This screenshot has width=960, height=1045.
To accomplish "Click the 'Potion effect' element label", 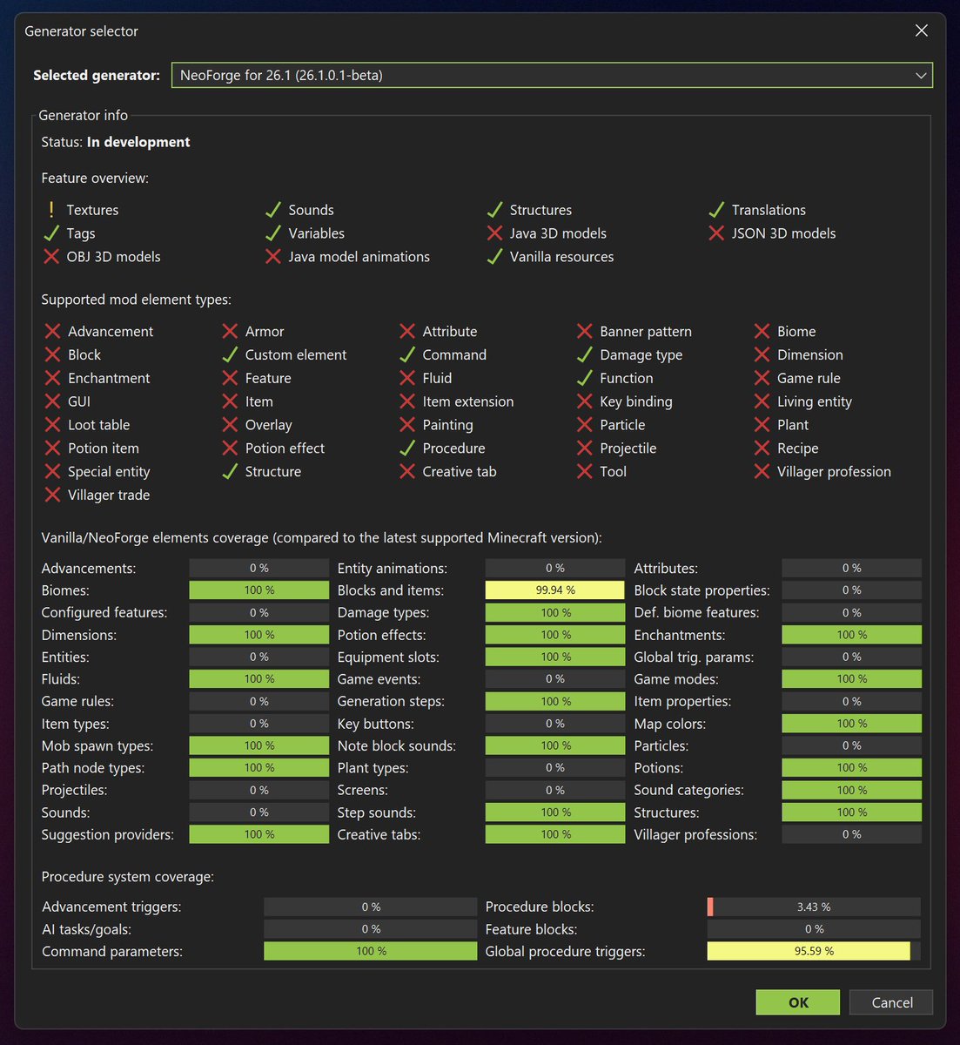I will tap(285, 448).
